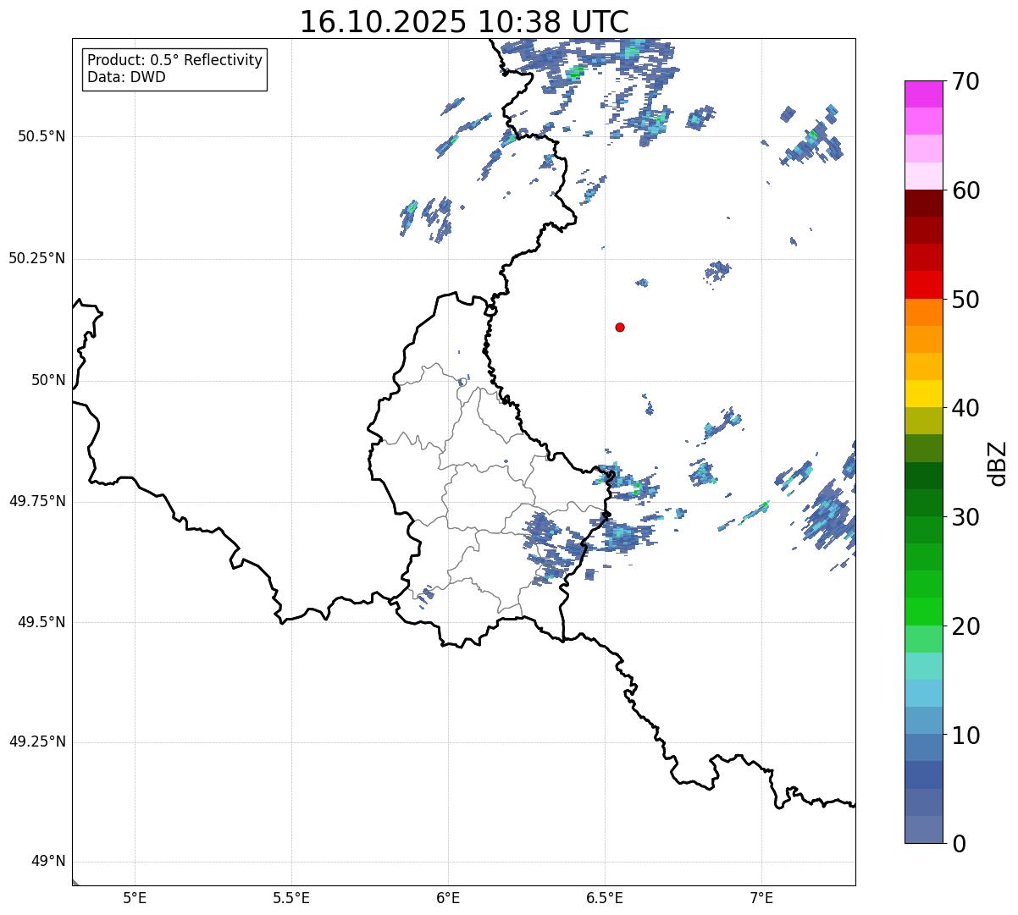Pick the magenta swatch atop the colorbar
The width and height of the screenshot is (1018, 915).
point(924,94)
